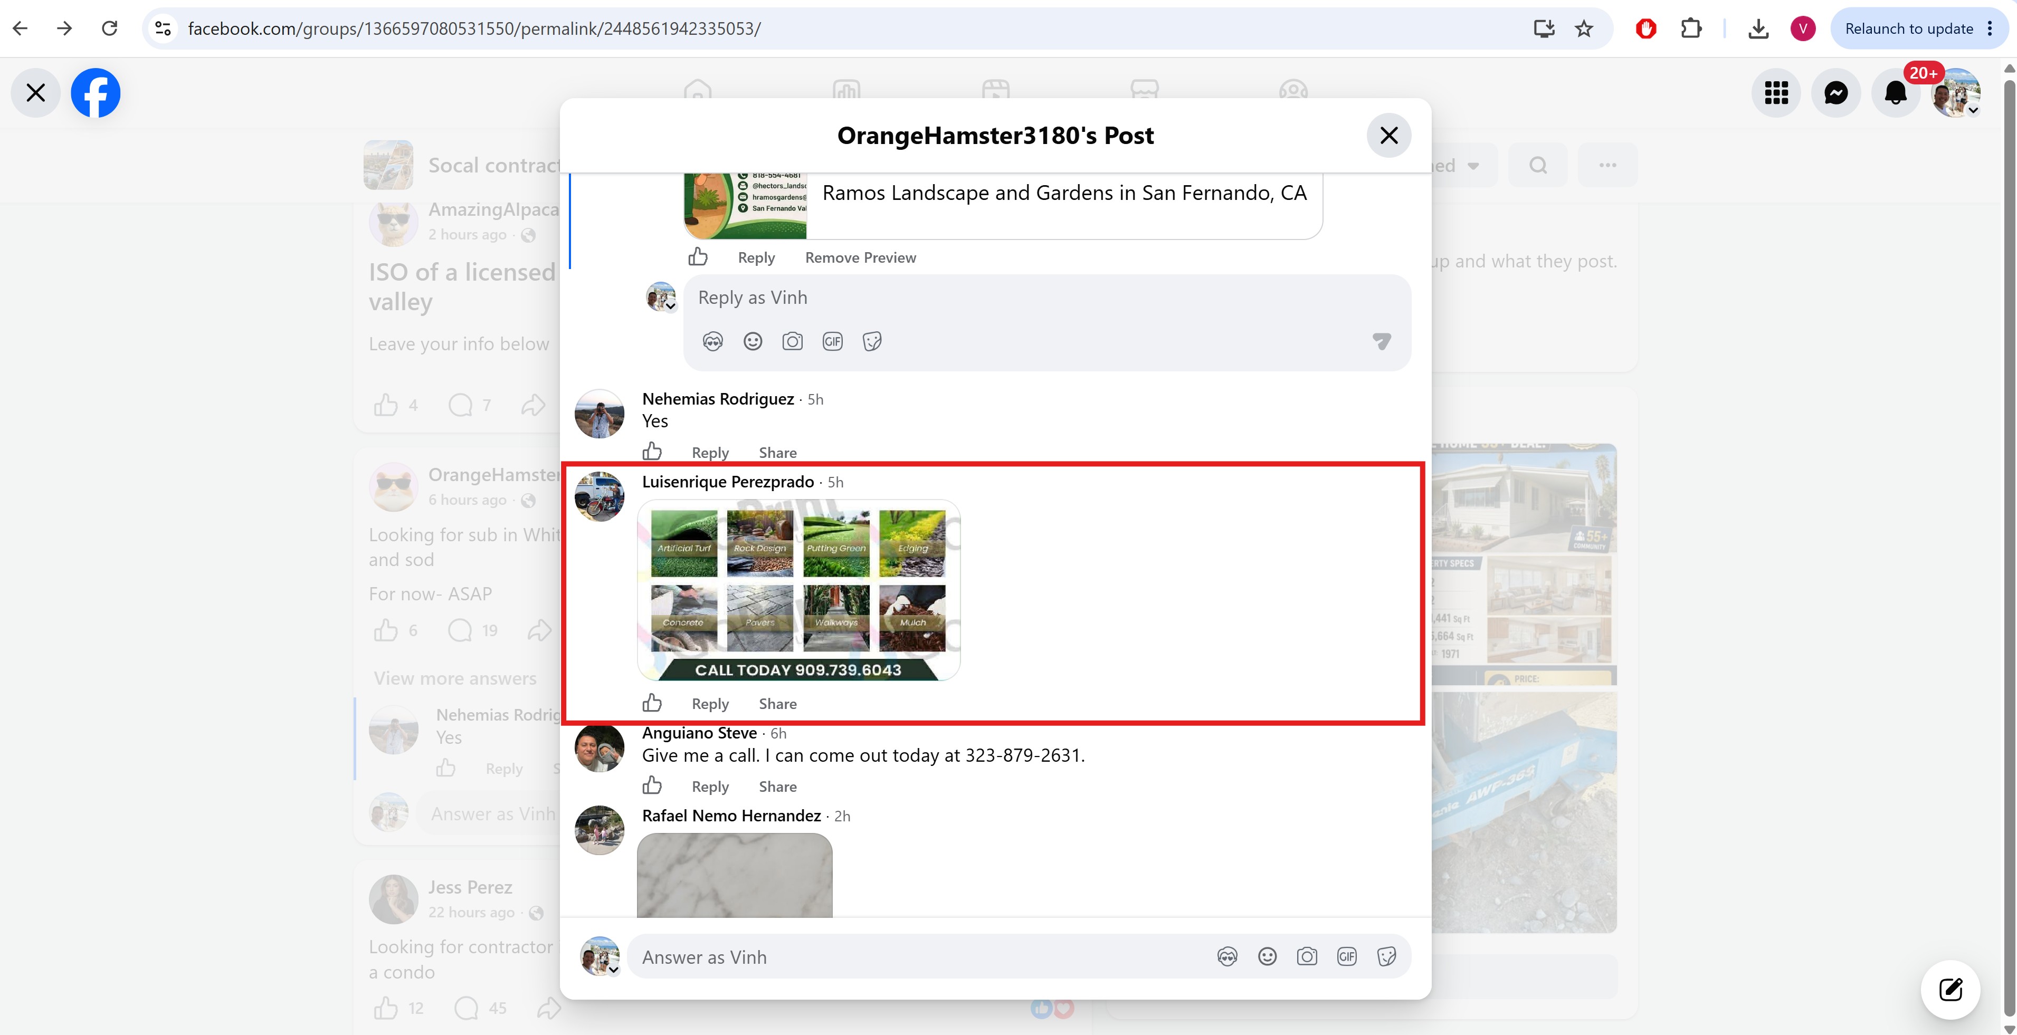View site information icon in address bar
The image size is (2017, 1035).
coord(163,29)
